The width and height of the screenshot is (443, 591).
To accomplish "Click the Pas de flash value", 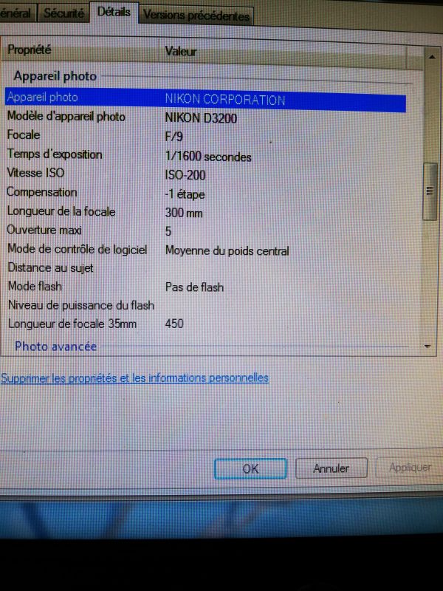I will (194, 287).
